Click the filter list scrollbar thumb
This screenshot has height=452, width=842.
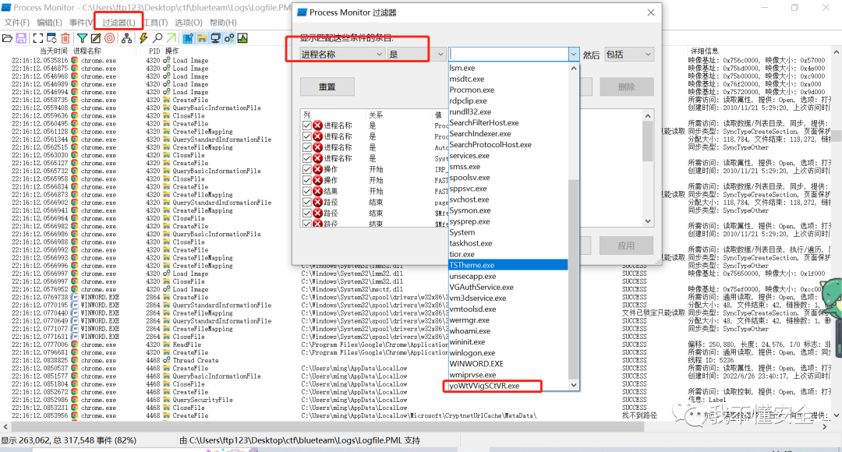tap(648, 141)
